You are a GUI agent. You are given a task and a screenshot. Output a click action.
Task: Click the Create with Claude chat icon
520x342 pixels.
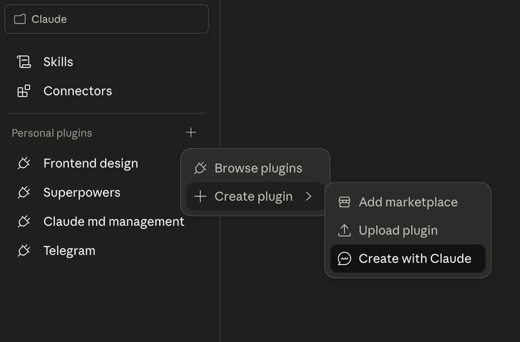pos(345,259)
